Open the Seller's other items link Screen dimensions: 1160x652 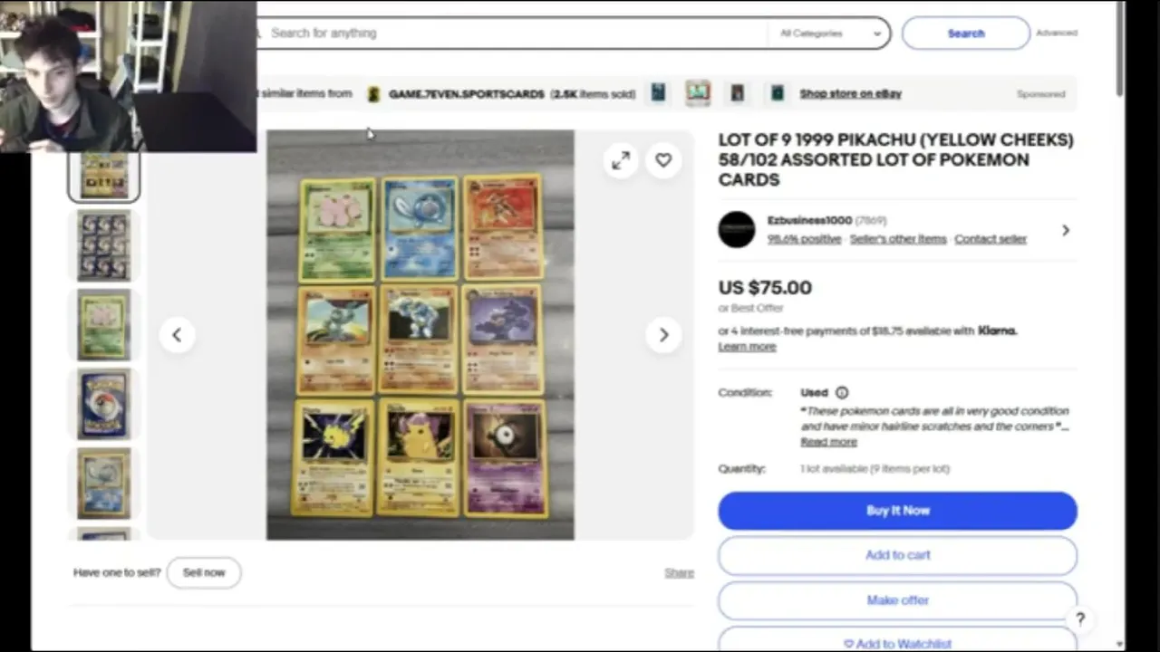click(x=898, y=239)
